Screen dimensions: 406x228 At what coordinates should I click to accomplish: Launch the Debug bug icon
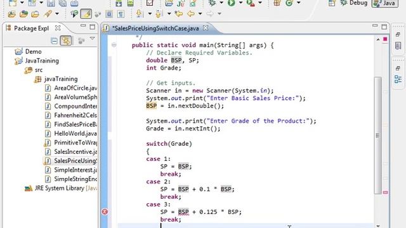(213, 3)
